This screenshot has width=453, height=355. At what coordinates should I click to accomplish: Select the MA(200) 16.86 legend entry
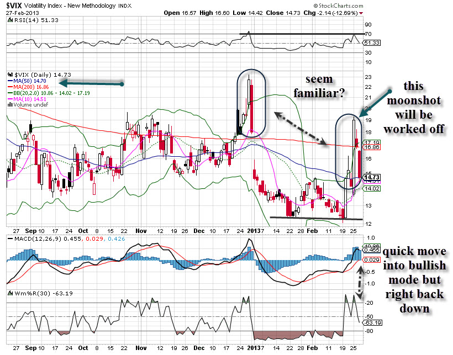click(28, 86)
